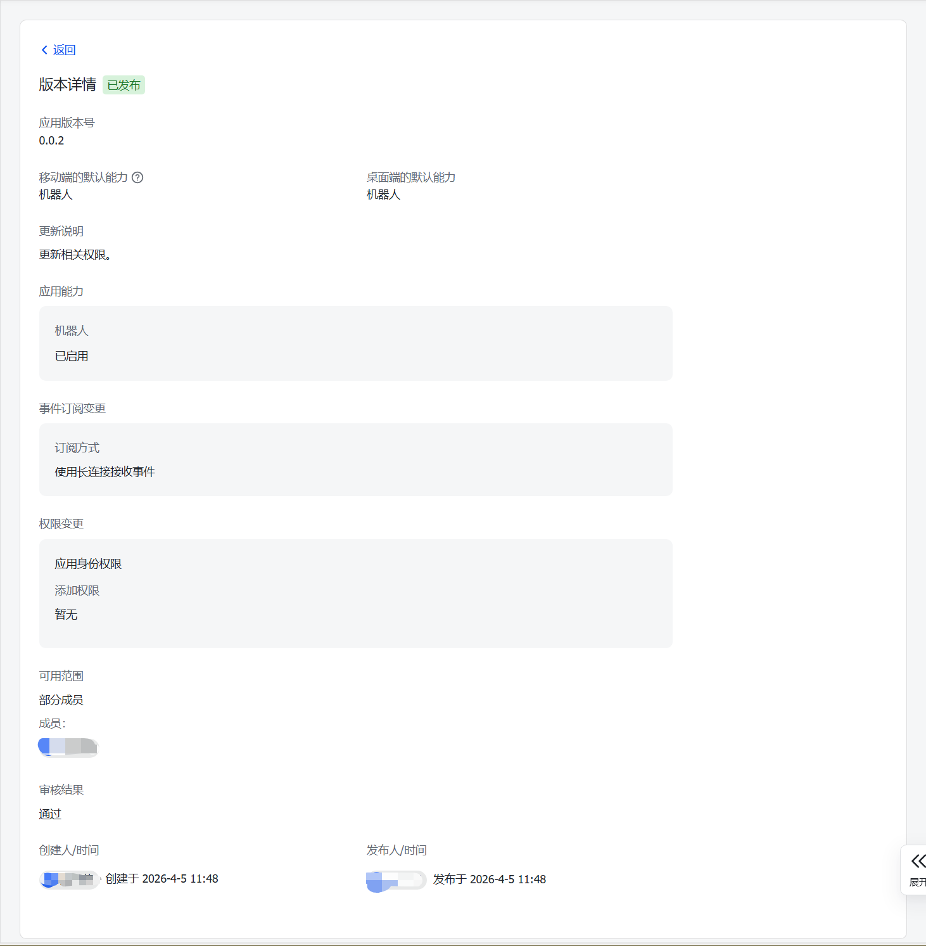Select the version number 0.0.2
This screenshot has height=946, width=926.
tap(51, 141)
